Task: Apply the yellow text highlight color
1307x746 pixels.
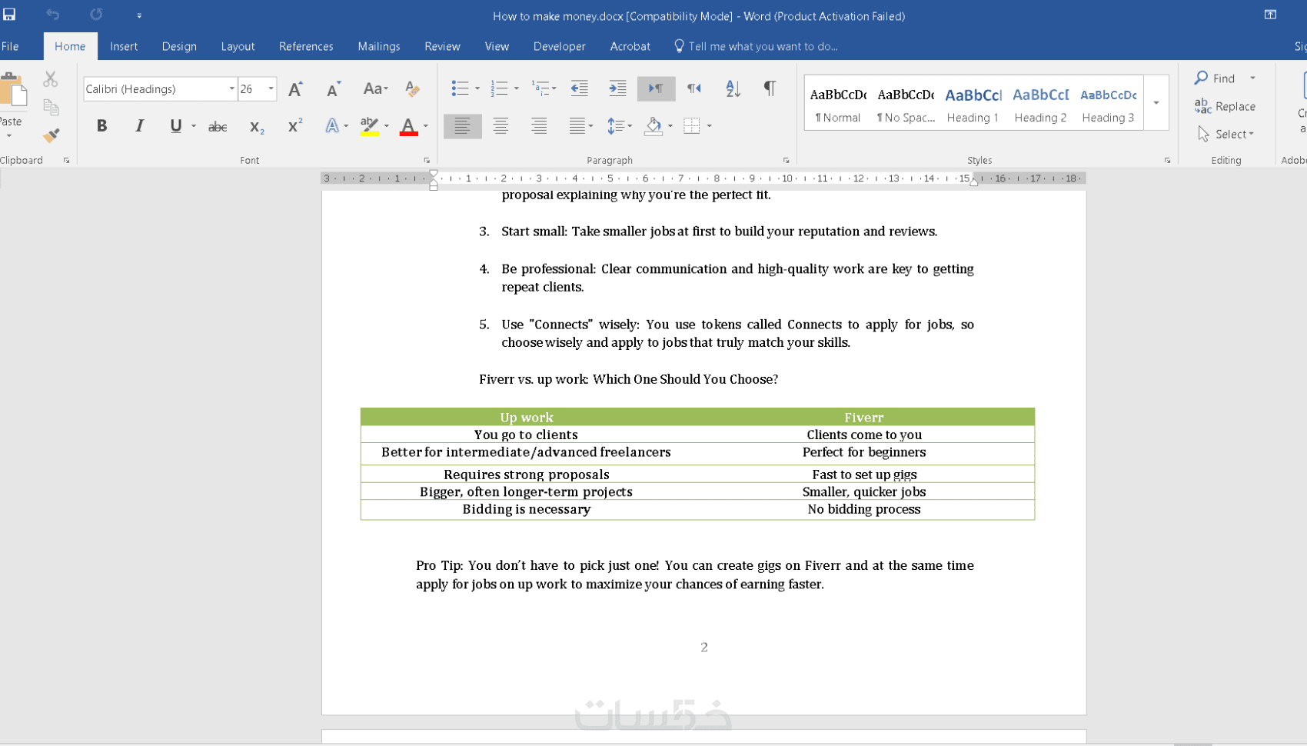Action: pyautogui.click(x=370, y=126)
